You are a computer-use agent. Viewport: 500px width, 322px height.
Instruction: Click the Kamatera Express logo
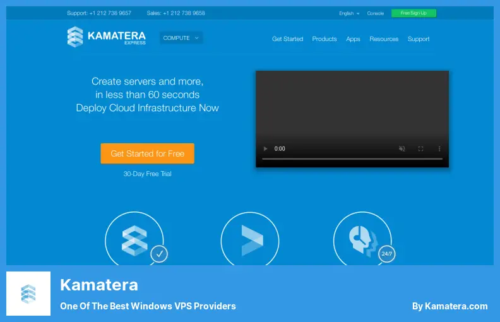(106, 37)
